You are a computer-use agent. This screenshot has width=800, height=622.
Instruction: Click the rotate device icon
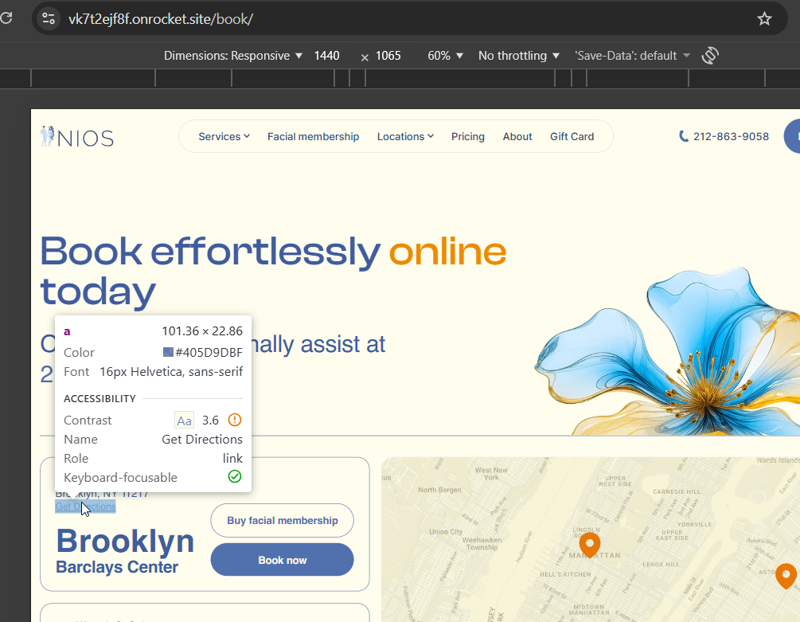coord(710,56)
